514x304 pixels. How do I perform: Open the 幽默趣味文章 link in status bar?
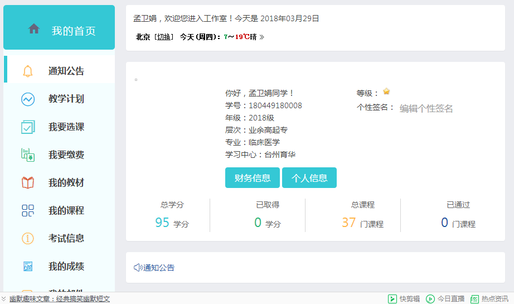[x=60, y=299]
